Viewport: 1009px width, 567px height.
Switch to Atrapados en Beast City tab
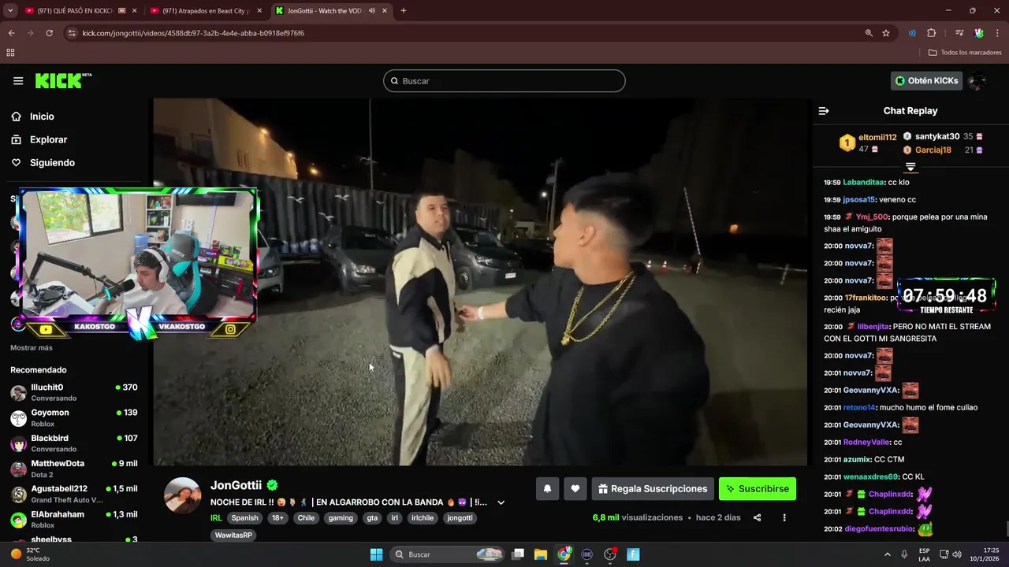[205, 11]
